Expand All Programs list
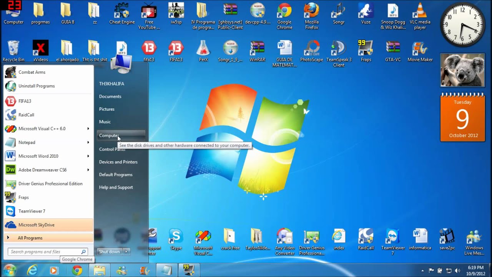492x277 pixels. tap(48, 238)
